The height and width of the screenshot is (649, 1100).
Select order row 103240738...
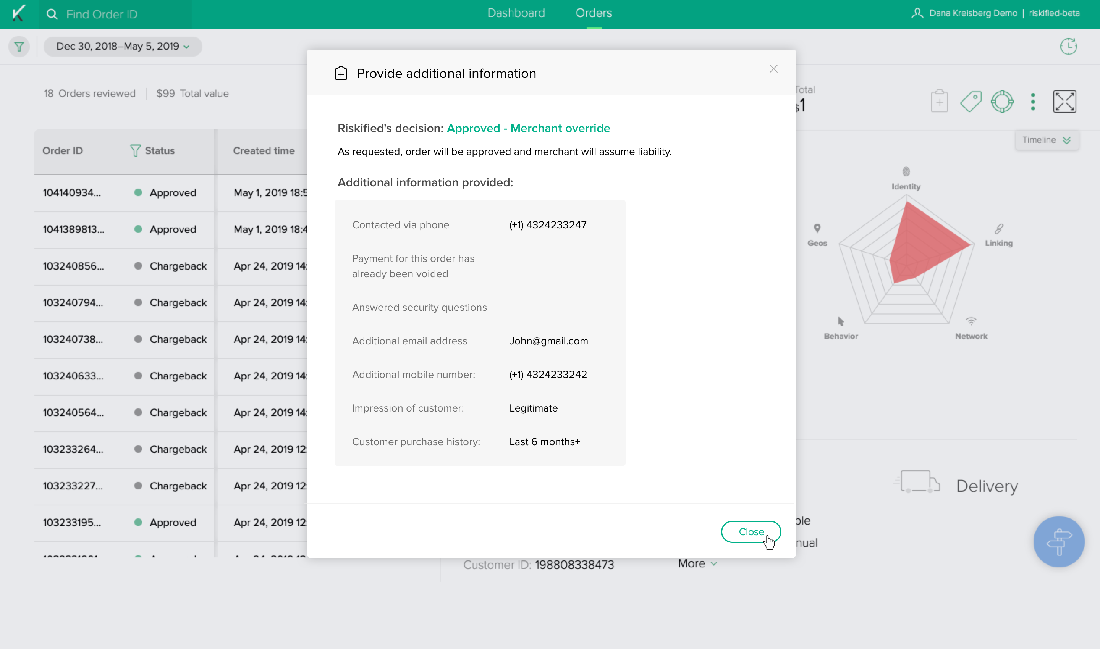click(x=171, y=340)
